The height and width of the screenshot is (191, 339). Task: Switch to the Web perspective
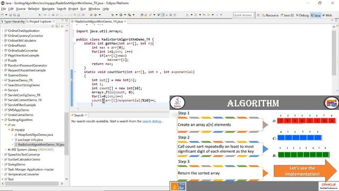pos(327,15)
